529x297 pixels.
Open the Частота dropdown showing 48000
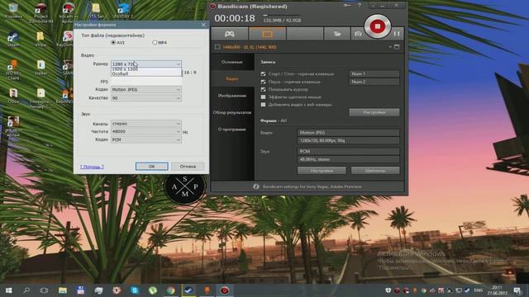coord(146,132)
